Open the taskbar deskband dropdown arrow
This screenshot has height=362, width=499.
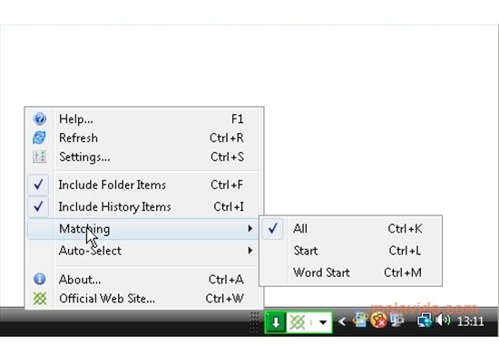point(323,322)
